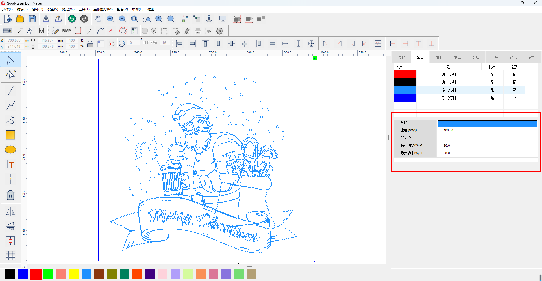The image size is (542, 281).
Task: Switch to the 调试 tab
Action: (x=513, y=57)
